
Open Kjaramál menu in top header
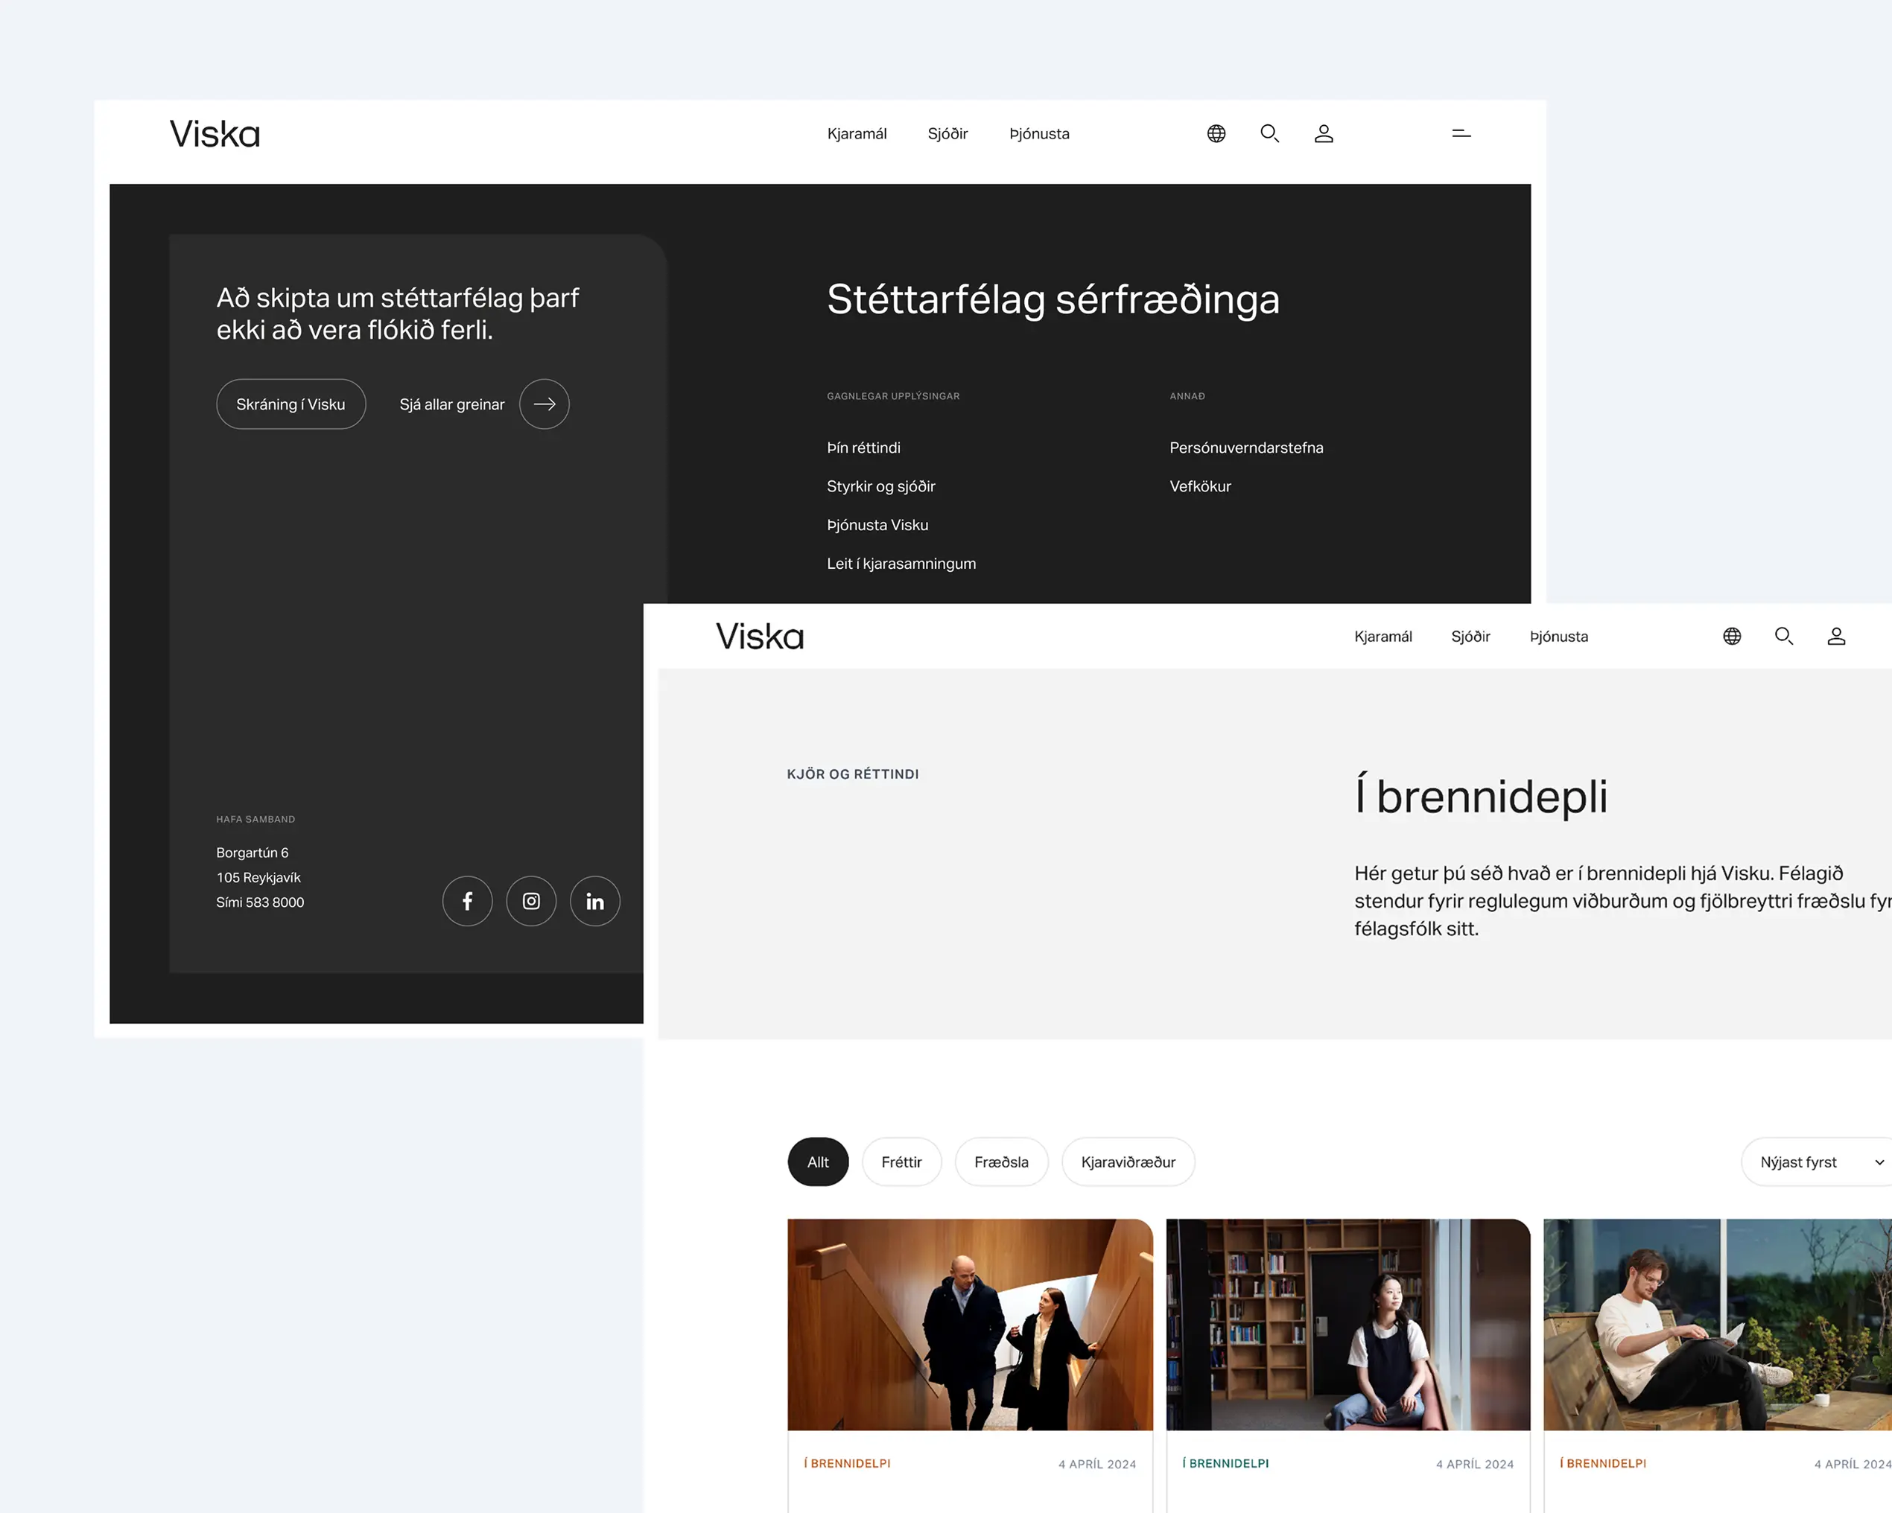[857, 133]
